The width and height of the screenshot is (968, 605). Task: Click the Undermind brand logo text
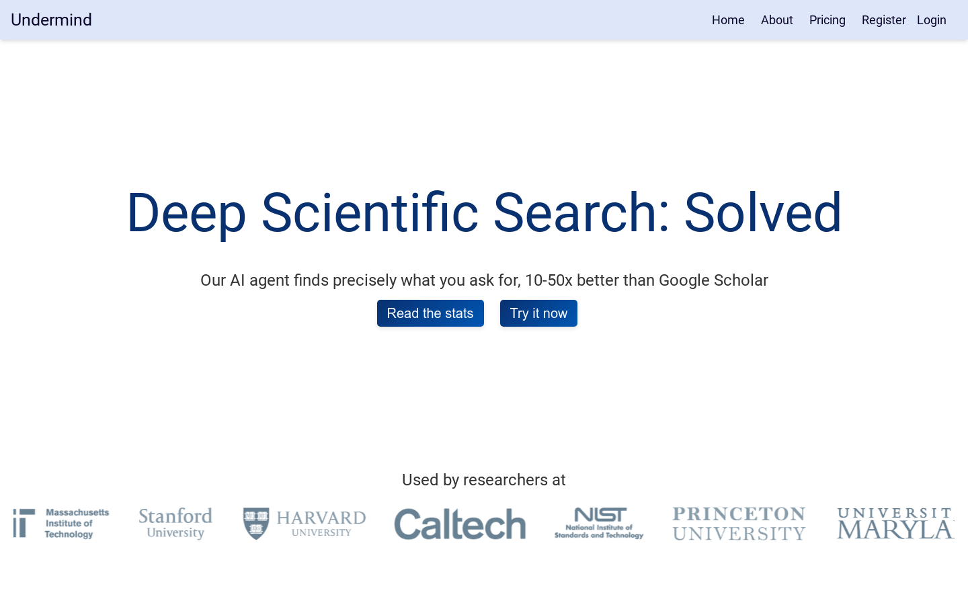(x=51, y=20)
